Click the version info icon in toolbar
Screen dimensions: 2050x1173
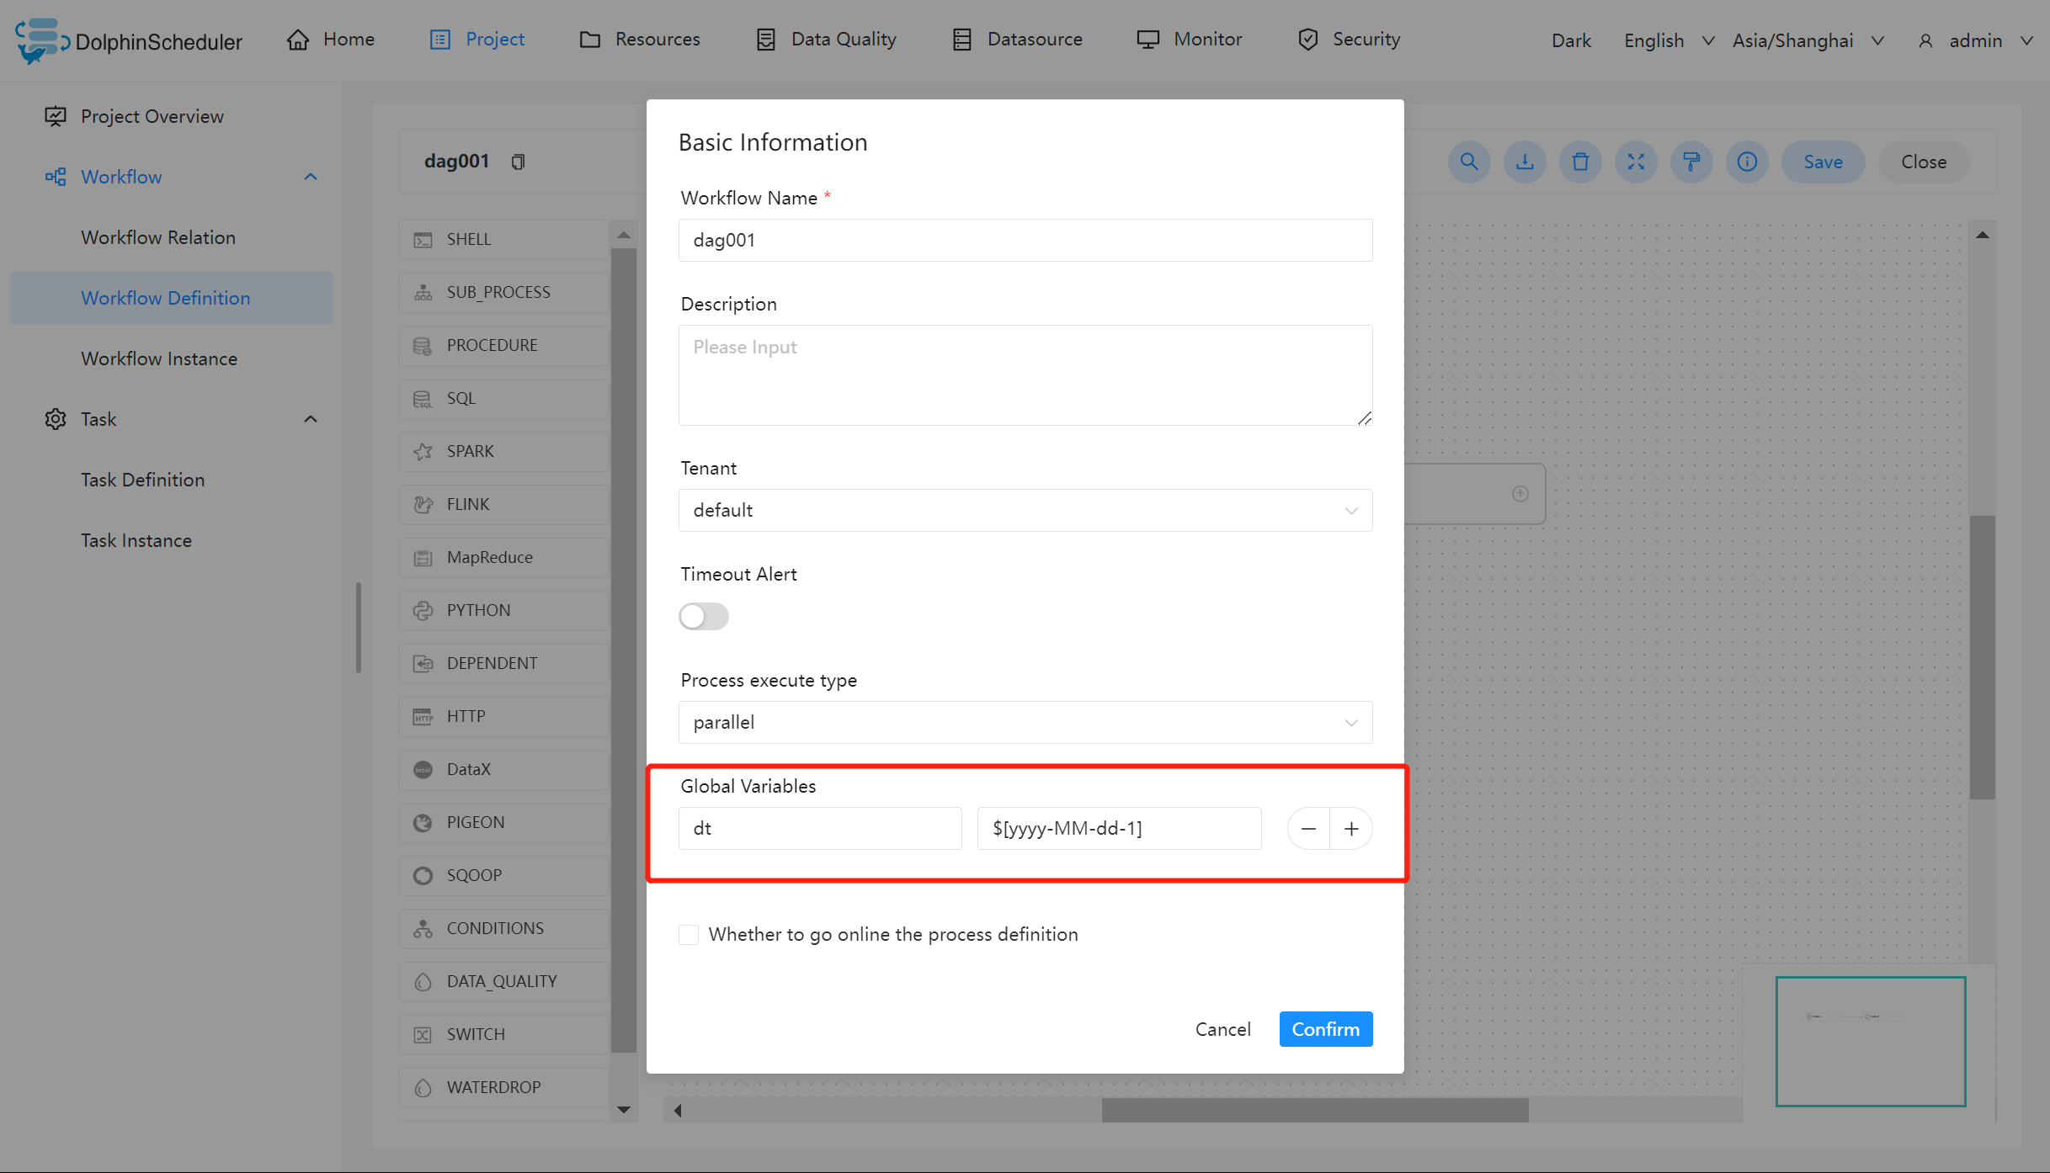tap(1747, 162)
